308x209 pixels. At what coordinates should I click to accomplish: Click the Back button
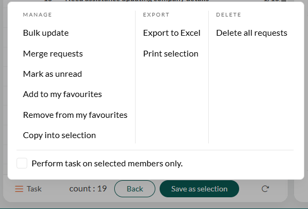click(135, 189)
